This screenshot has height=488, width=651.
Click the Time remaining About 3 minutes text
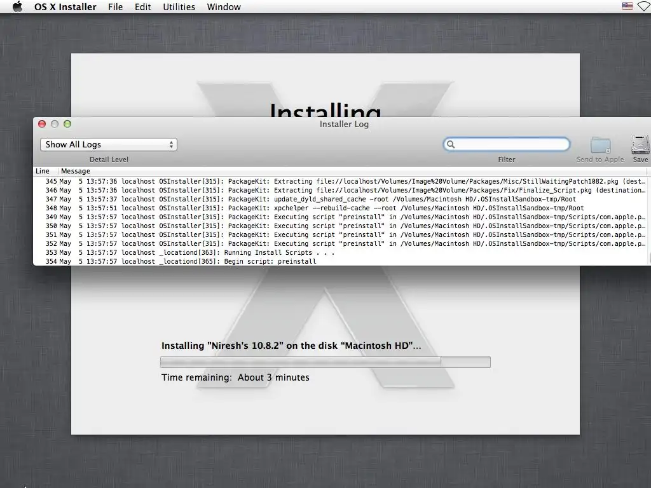(235, 377)
